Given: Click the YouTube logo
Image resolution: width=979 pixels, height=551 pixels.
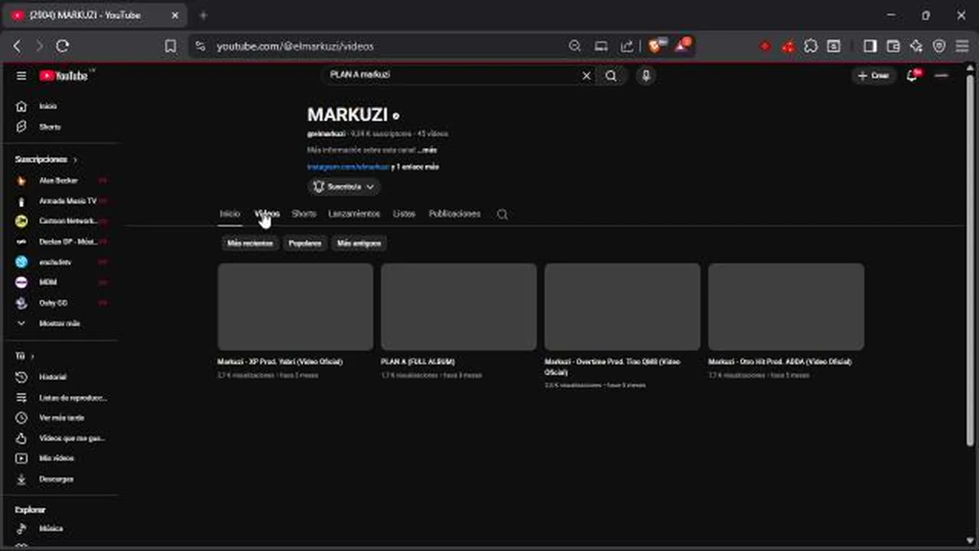Looking at the screenshot, I should (x=64, y=76).
